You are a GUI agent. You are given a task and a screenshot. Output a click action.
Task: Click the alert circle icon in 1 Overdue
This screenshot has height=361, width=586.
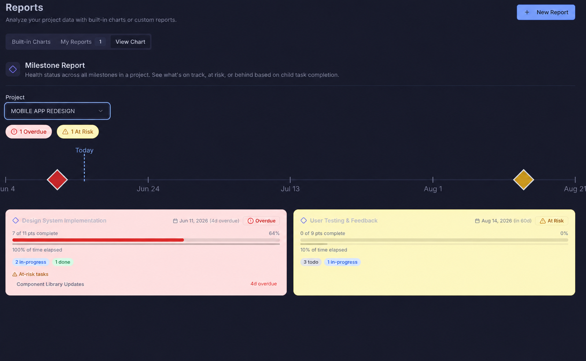[x=14, y=132]
